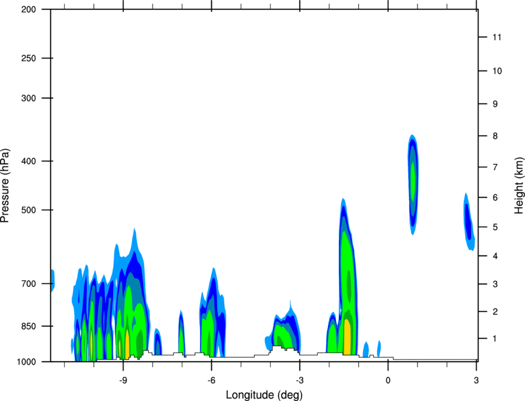Click the 2 km height label
Image resolution: width=525 pixels, height=401 pixels.
[x=495, y=312]
